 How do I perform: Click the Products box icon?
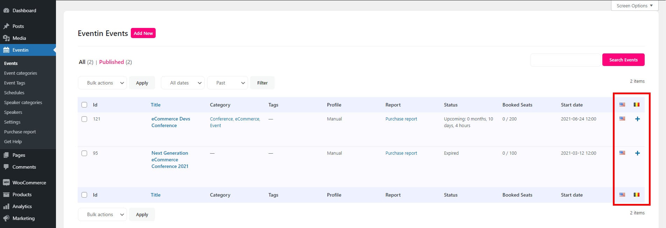point(6,194)
